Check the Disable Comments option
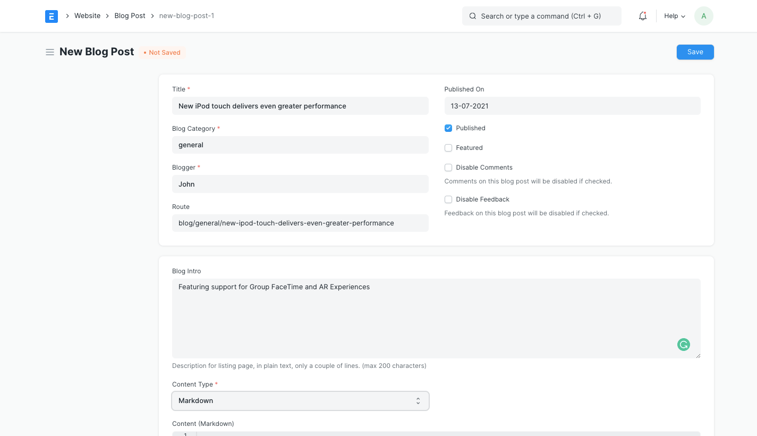The height and width of the screenshot is (436, 757). [x=448, y=167]
